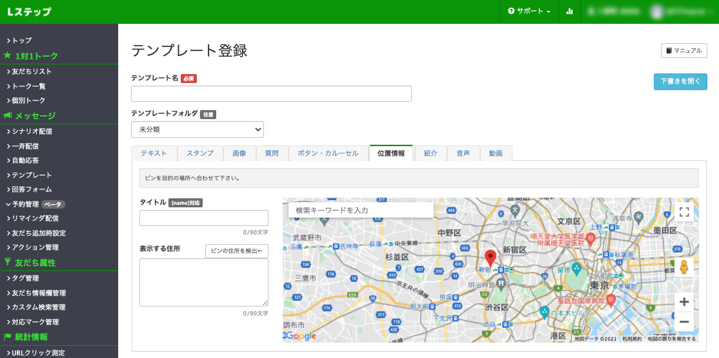
Task: Click the 順天堂大学医学部附属順天堂医院 hospital marker
Action: coord(591,238)
